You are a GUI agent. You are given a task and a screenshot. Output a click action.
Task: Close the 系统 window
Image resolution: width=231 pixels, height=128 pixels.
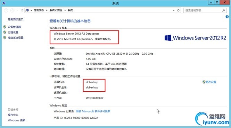[x=225, y=2]
